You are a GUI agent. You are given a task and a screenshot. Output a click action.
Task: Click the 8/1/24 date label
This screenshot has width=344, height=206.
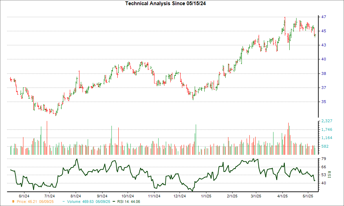pyautogui.click(x=76, y=196)
